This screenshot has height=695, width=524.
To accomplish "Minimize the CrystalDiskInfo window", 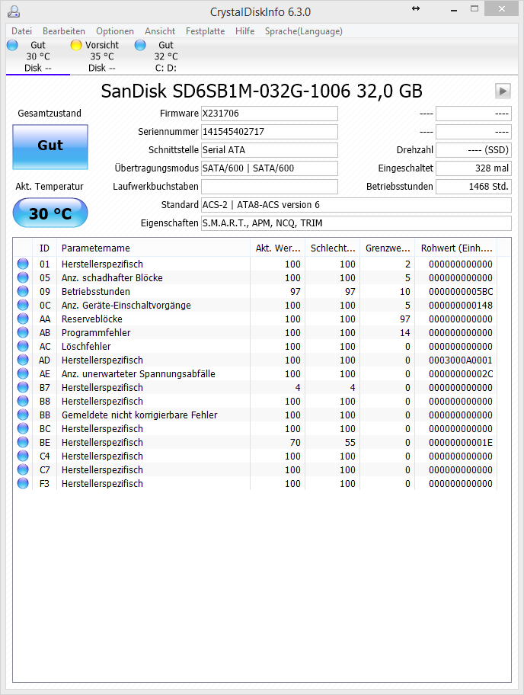I will [454, 9].
